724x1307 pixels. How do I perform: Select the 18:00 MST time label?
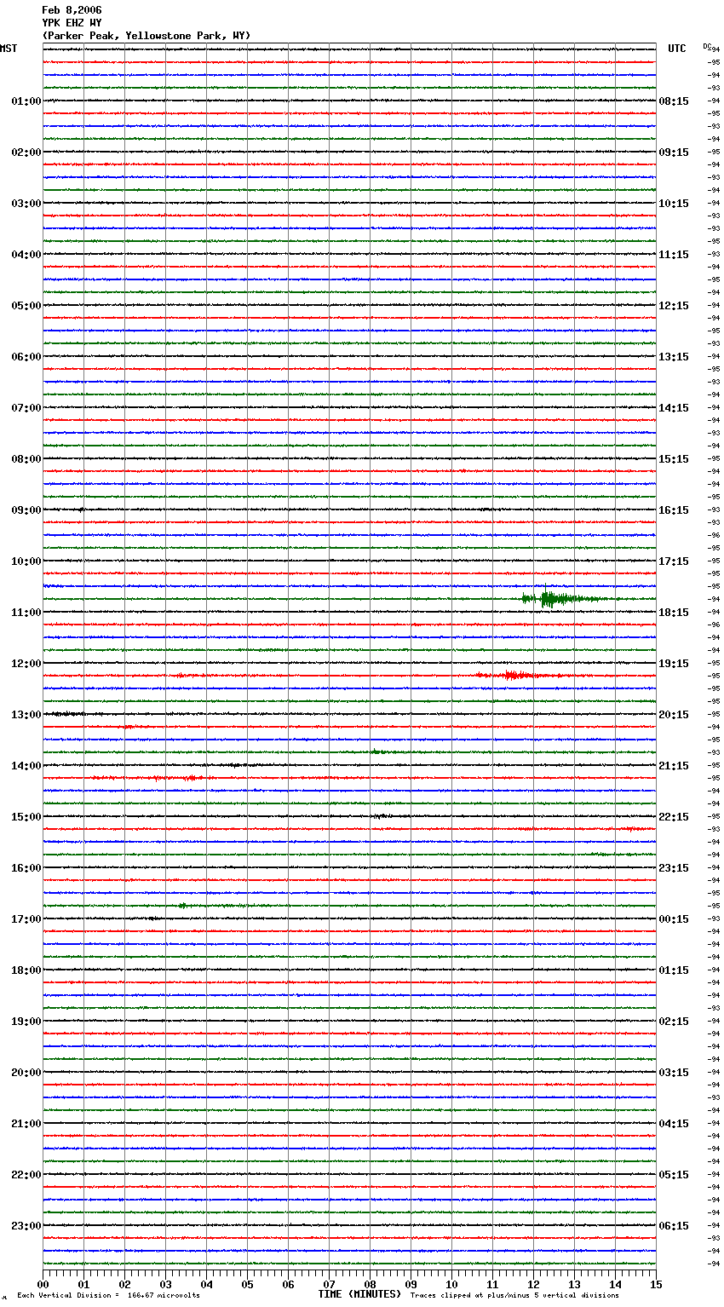coord(26,970)
